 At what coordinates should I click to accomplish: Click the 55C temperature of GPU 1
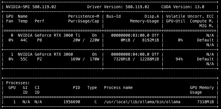tap(24, 59)
